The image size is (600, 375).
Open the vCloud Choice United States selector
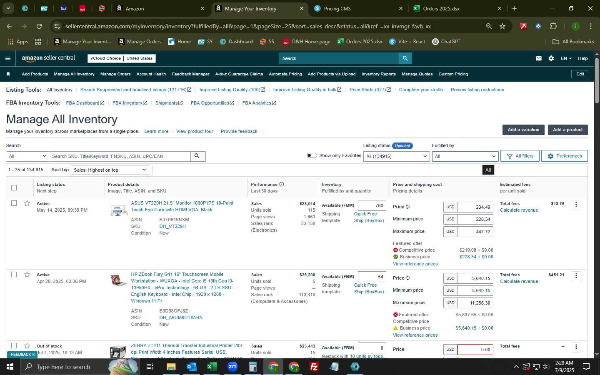click(122, 58)
